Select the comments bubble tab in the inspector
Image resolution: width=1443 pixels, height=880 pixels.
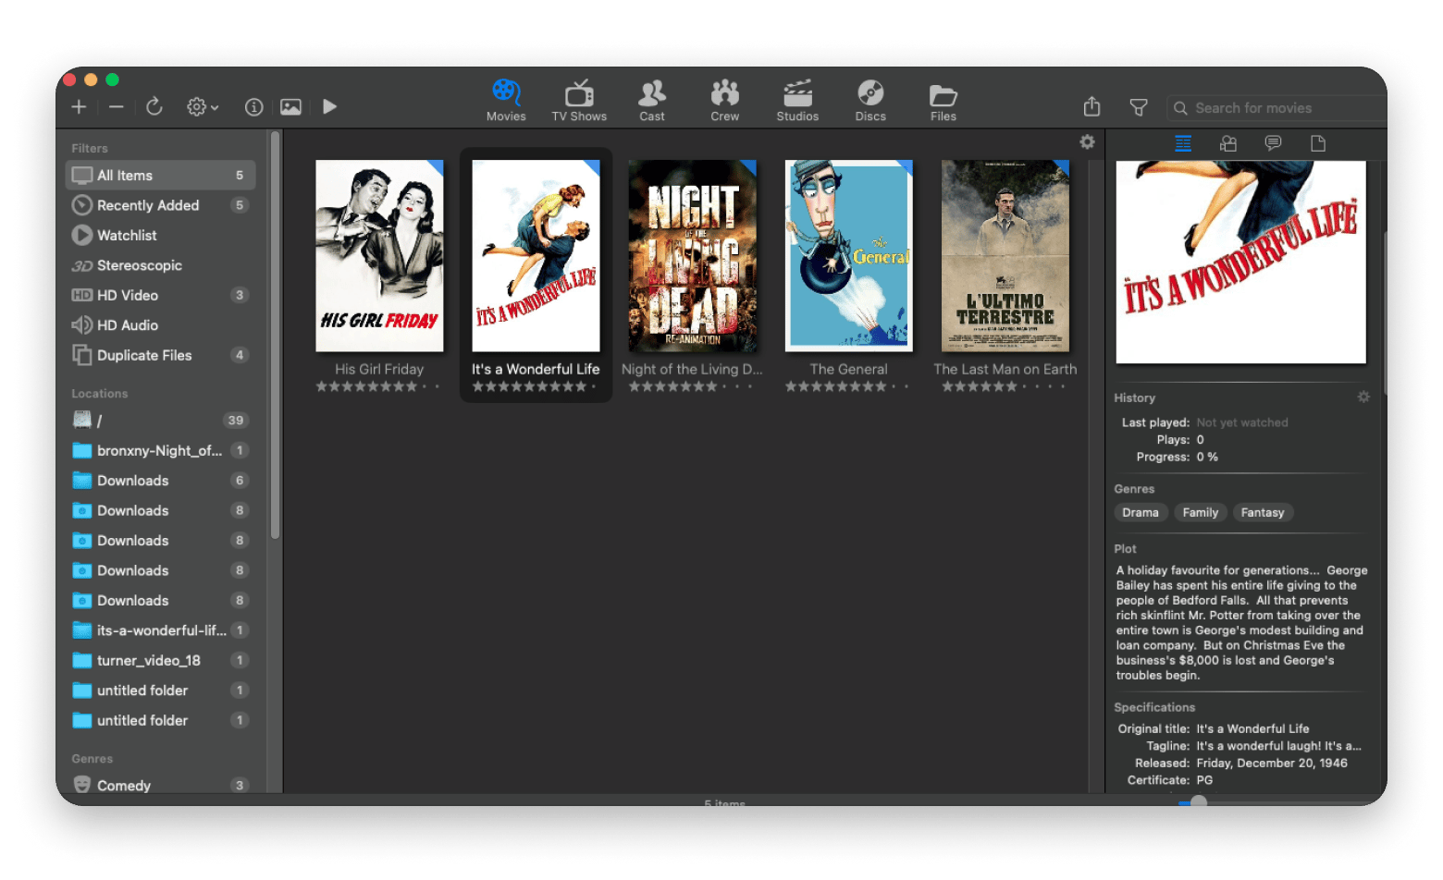[x=1273, y=143]
